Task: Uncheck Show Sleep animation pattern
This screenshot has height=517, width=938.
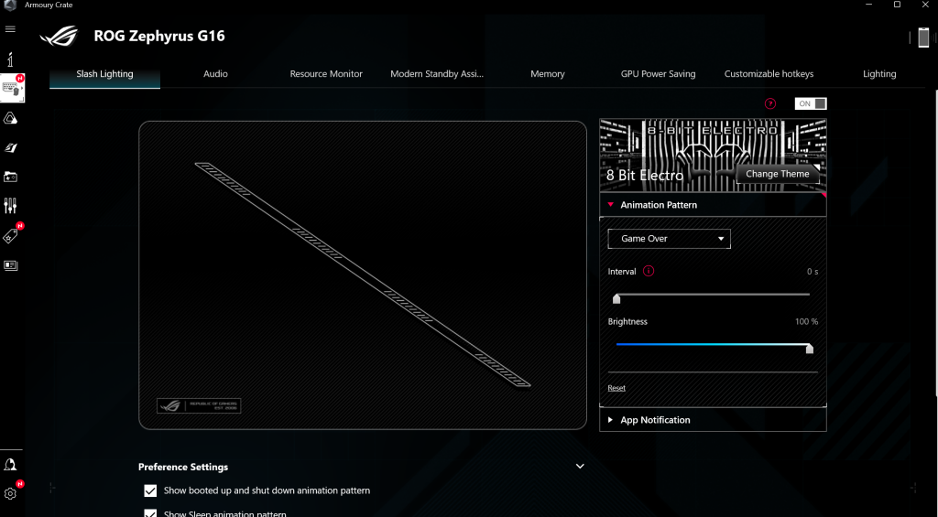Action: tap(151, 513)
